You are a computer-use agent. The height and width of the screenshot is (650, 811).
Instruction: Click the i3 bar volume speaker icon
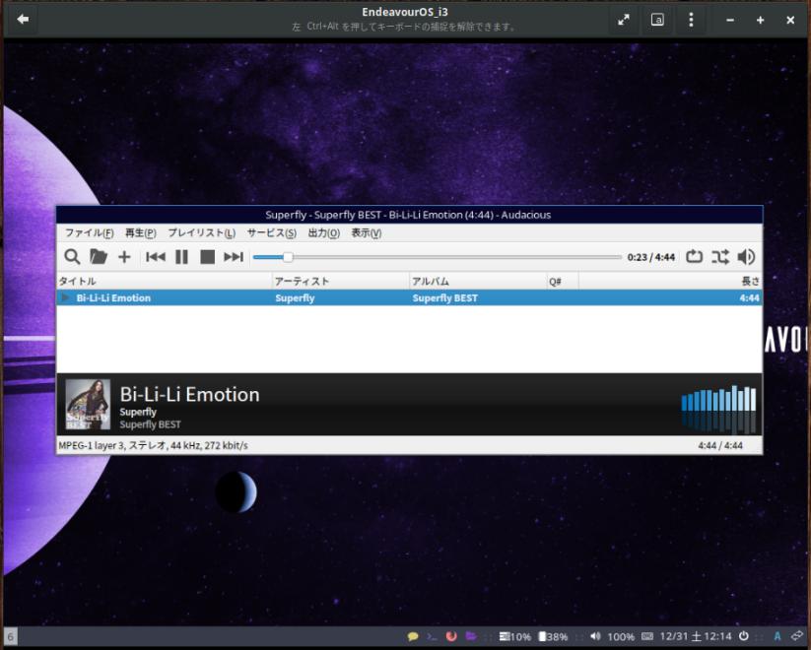click(595, 636)
